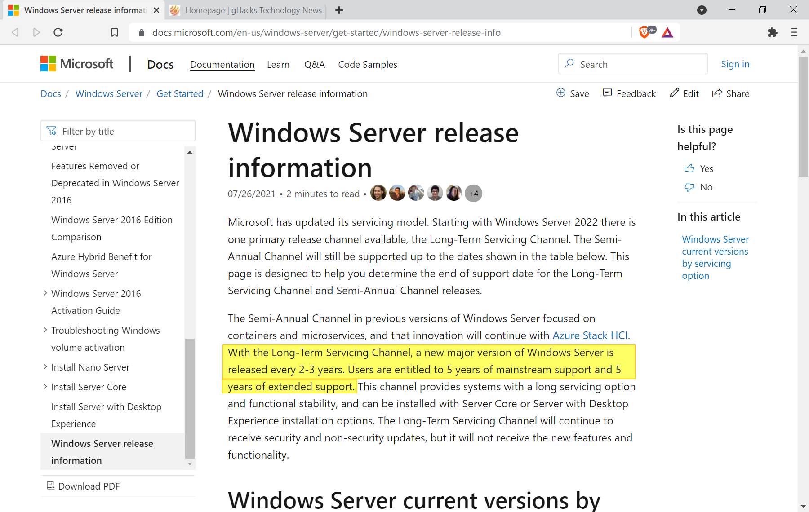Image resolution: width=809 pixels, height=512 pixels.
Task: Switch to the gHacks Technology News tab
Action: click(245, 10)
